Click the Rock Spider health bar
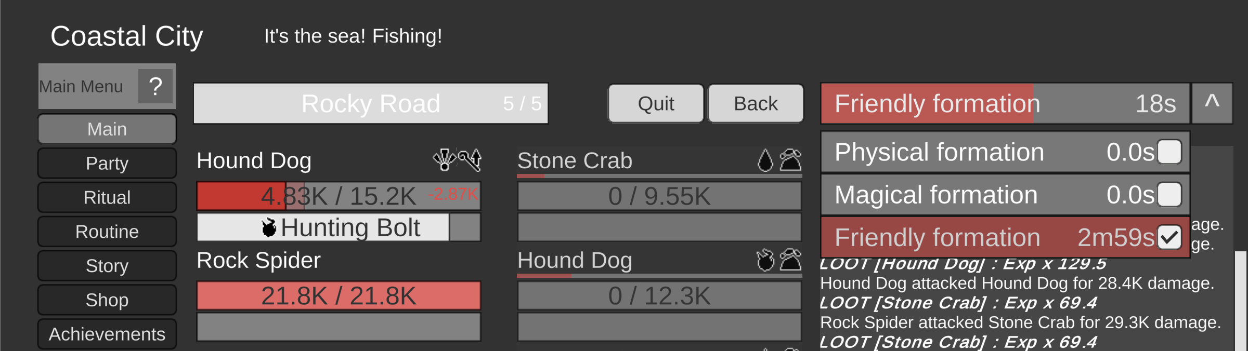Viewport: 1248px width, 351px height. tap(339, 295)
